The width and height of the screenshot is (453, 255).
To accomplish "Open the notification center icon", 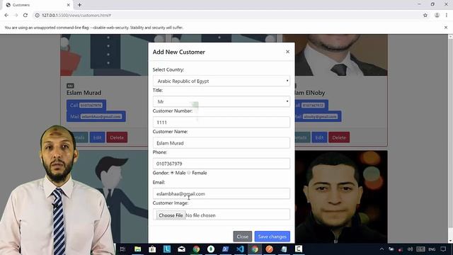I will click(443, 249).
